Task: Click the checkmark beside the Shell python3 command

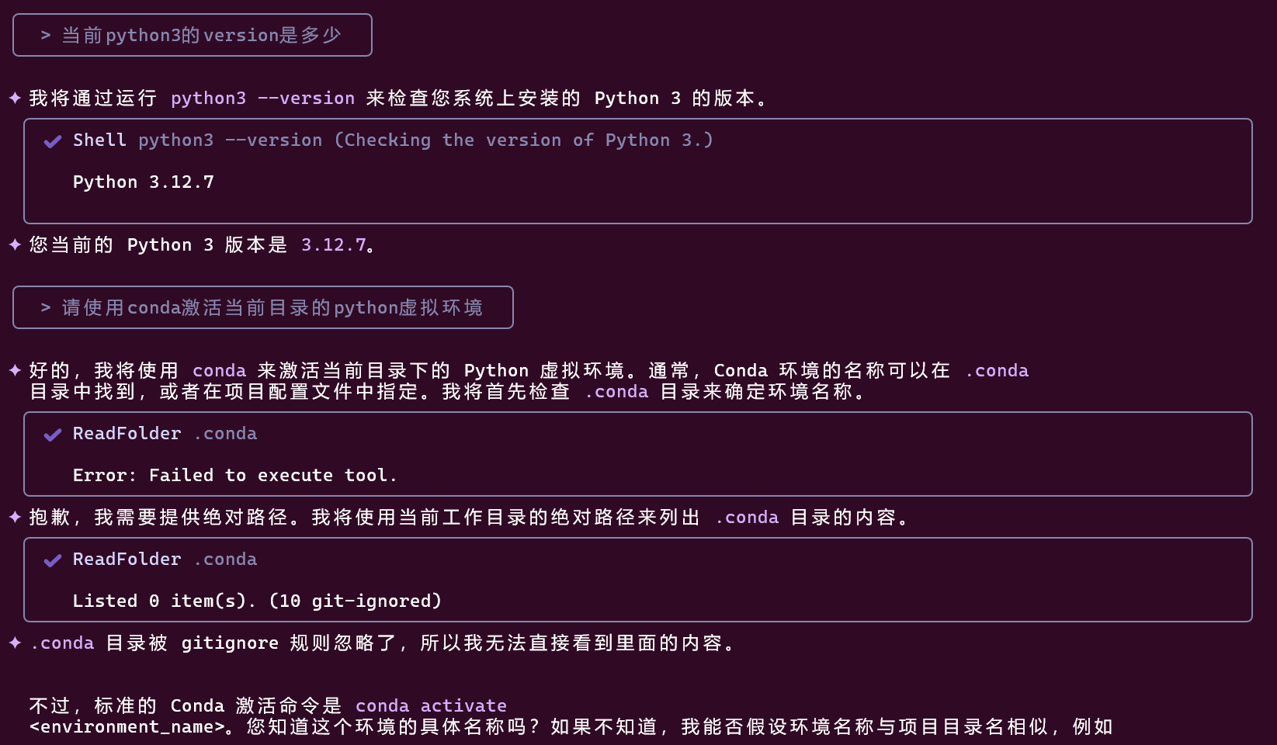Action: click(53, 141)
